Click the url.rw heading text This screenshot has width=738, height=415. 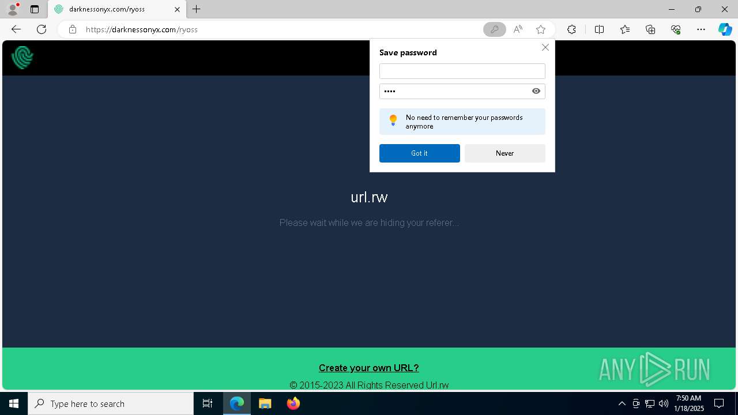[369, 197]
